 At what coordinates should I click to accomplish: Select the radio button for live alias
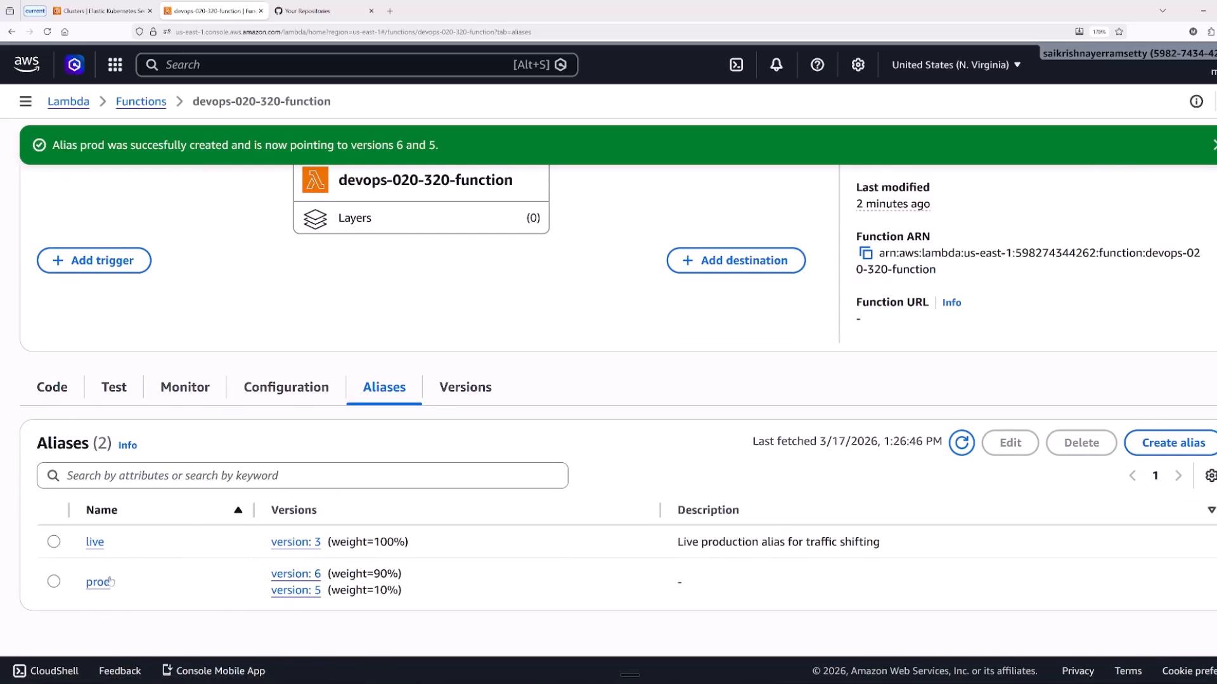point(54,541)
